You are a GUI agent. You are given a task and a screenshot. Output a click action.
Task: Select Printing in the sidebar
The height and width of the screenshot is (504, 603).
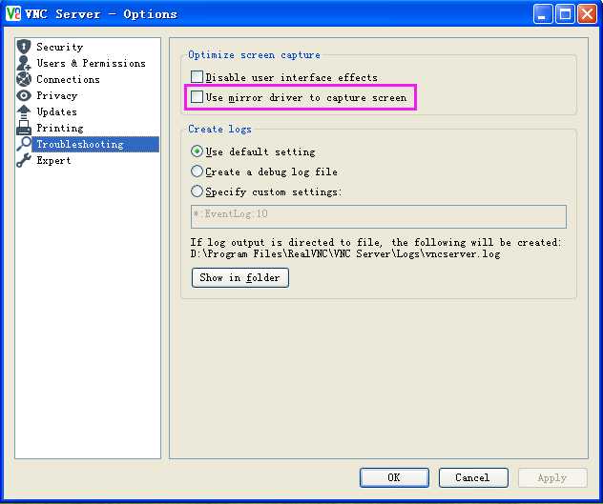coord(60,128)
